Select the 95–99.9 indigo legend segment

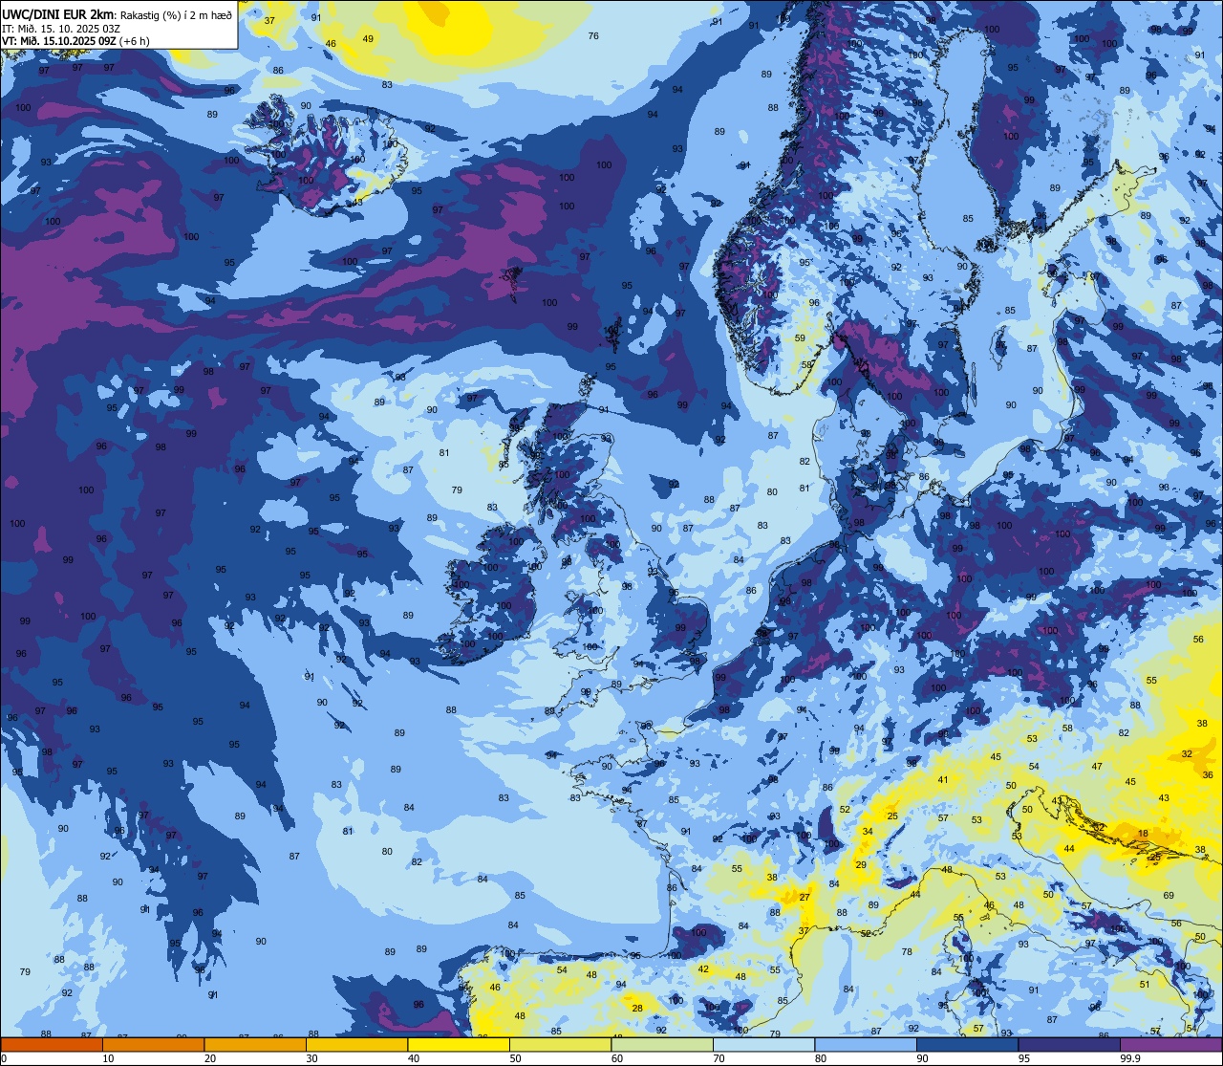[x=1069, y=1044]
